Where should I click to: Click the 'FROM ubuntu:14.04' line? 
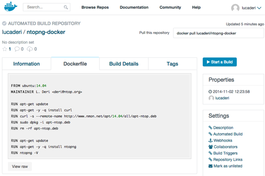coord(29,86)
